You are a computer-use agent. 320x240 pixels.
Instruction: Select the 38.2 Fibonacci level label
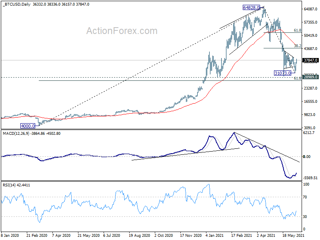click(x=298, y=46)
